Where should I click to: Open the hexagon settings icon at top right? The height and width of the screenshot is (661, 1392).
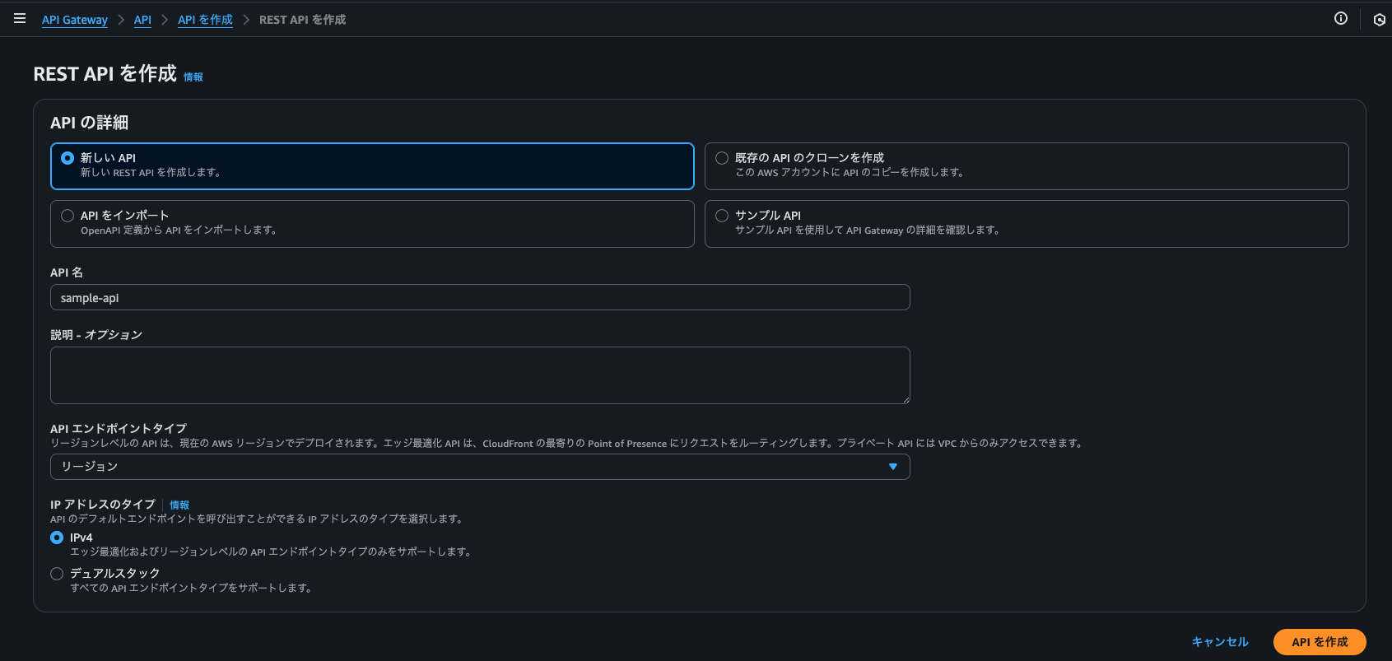1380,20
